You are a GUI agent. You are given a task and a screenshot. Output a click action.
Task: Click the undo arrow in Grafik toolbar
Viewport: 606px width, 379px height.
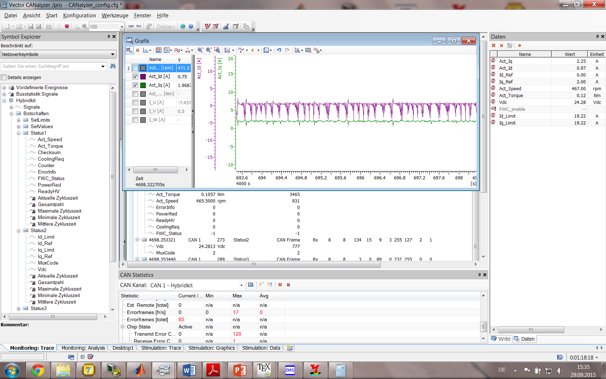coord(279,51)
